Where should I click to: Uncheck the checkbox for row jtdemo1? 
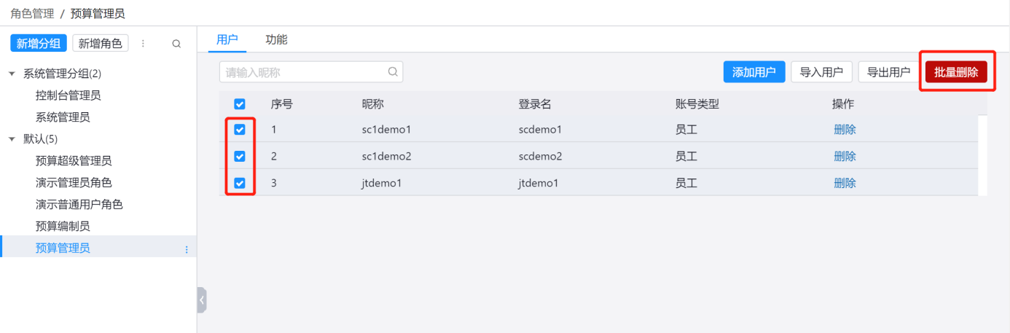click(240, 183)
